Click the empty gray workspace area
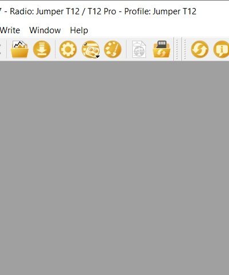This screenshot has width=229, height=275. [x=114, y=168]
